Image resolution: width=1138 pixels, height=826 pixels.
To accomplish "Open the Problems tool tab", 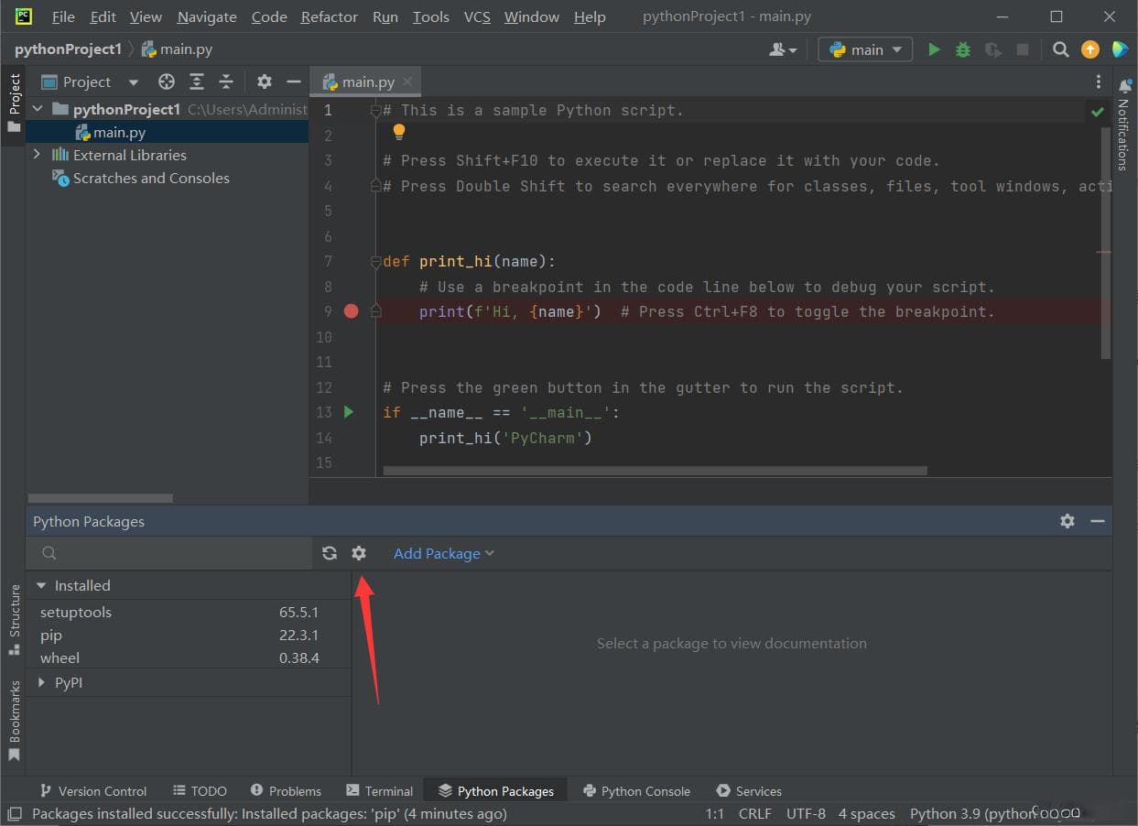I will click(285, 790).
